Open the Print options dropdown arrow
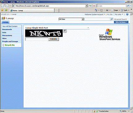 tap(110, 10)
